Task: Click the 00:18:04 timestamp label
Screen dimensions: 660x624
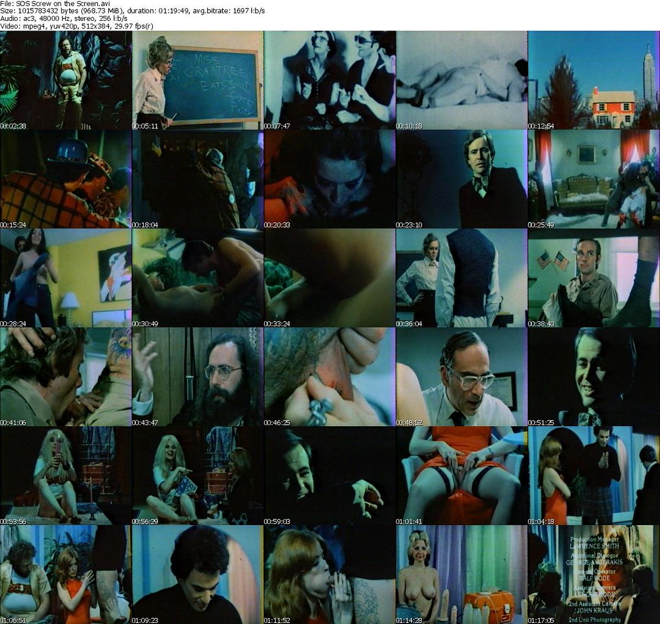Action: [x=145, y=225]
